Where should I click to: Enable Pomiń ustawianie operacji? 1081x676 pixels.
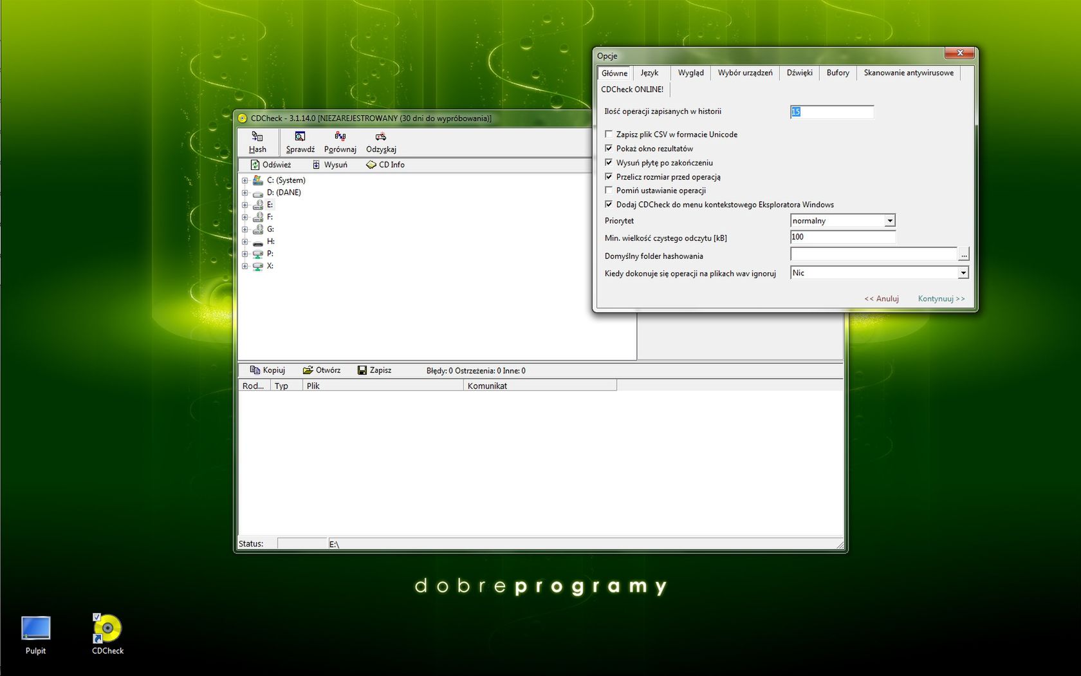[609, 191]
